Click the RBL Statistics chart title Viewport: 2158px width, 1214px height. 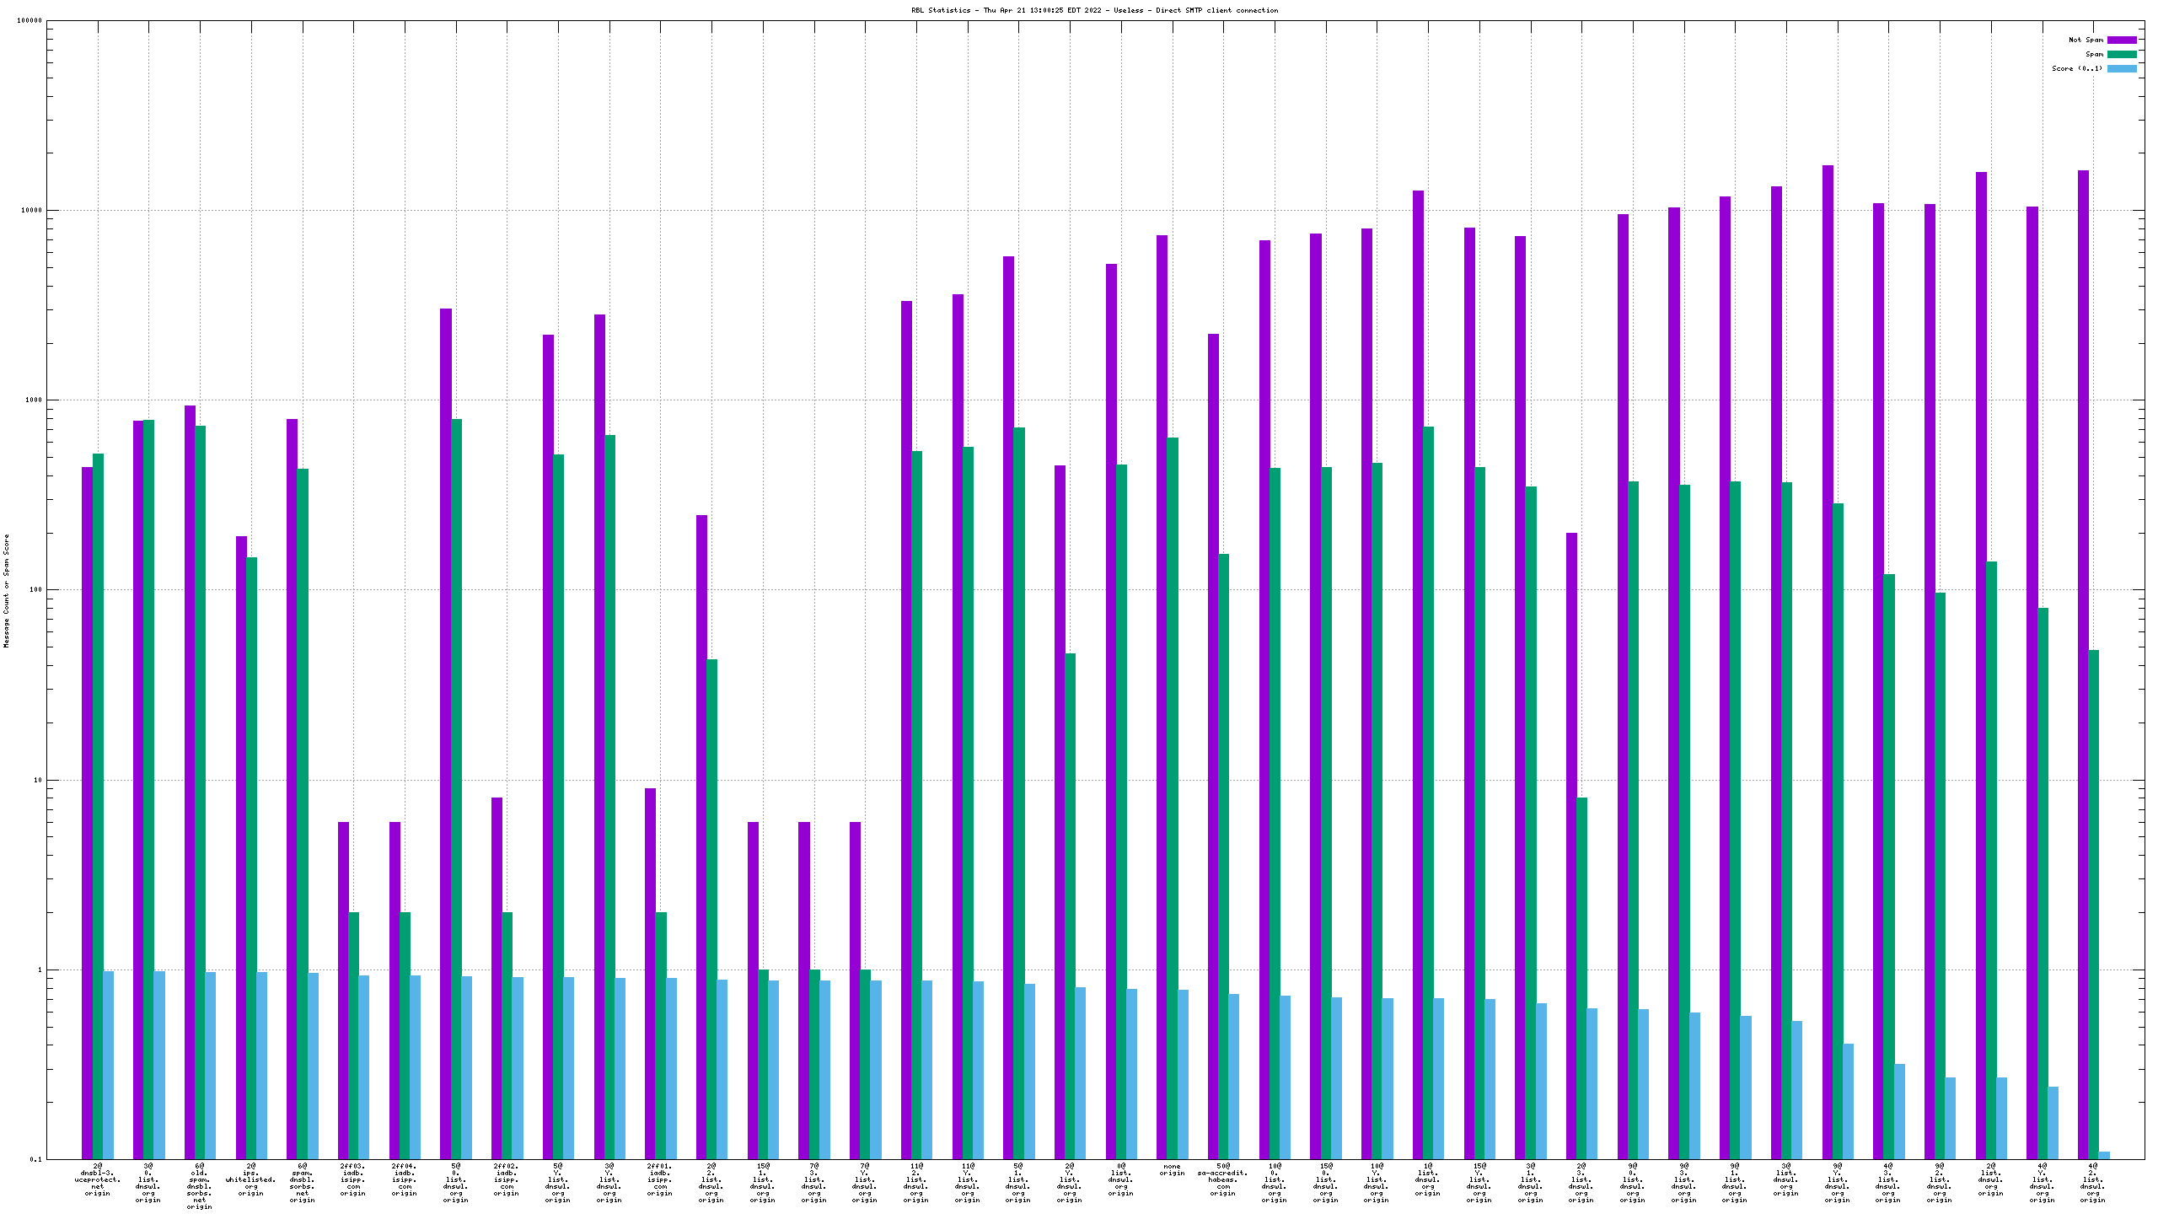[x=1094, y=10]
